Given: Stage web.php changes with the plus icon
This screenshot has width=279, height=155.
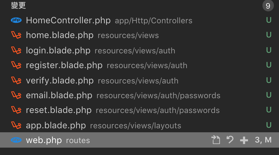Looking at the screenshot, I should [x=244, y=140].
